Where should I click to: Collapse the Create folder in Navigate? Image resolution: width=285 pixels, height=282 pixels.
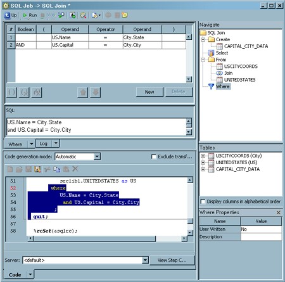203,39
